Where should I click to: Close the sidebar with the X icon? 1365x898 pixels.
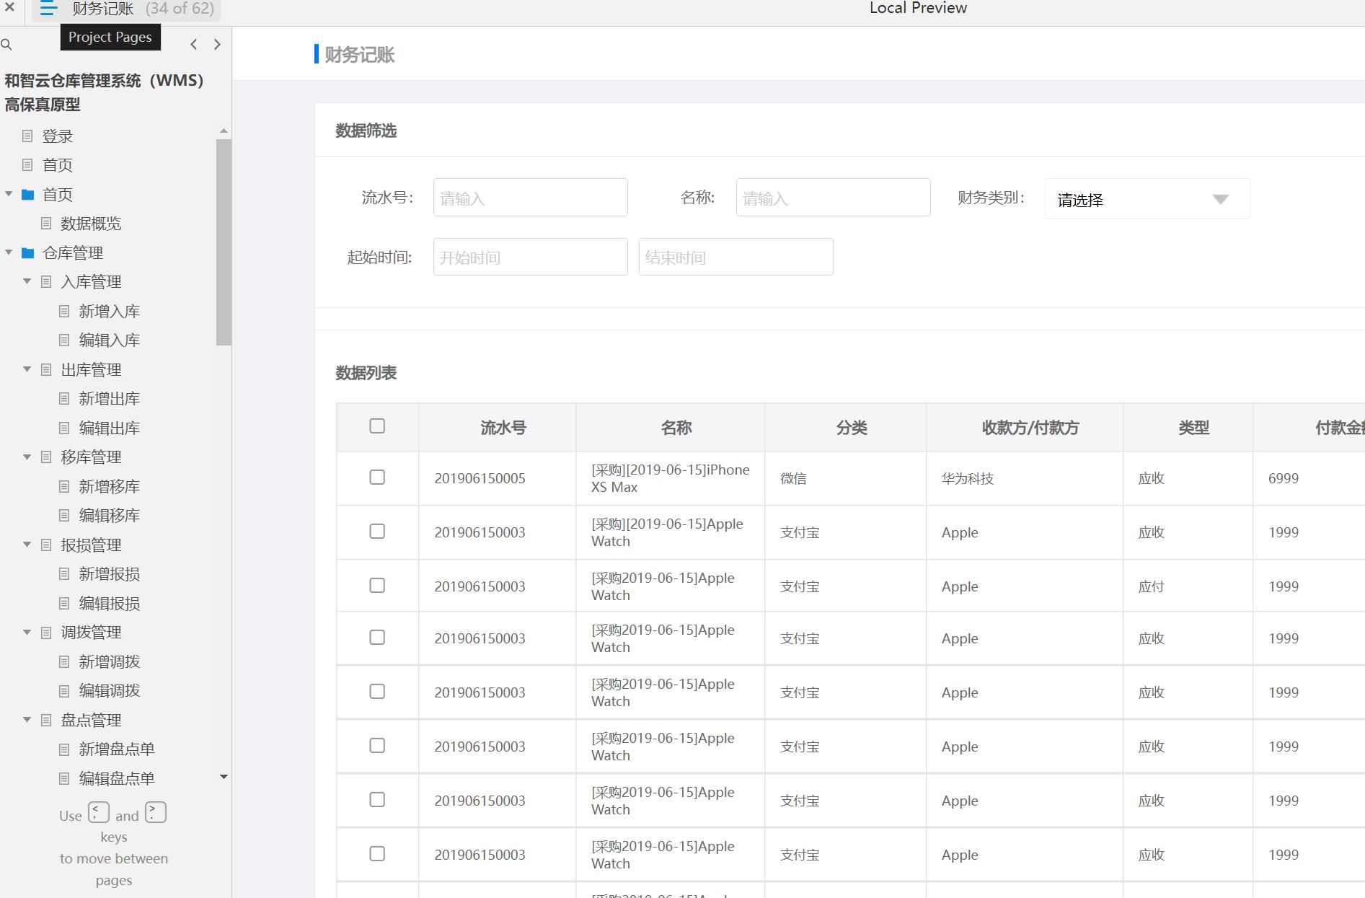click(9, 7)
